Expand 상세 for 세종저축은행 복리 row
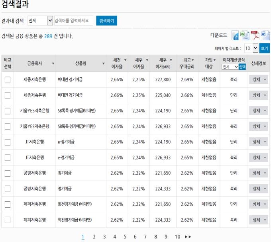Image resolution: width=271 pixels, height=242 pixels. 259,79
